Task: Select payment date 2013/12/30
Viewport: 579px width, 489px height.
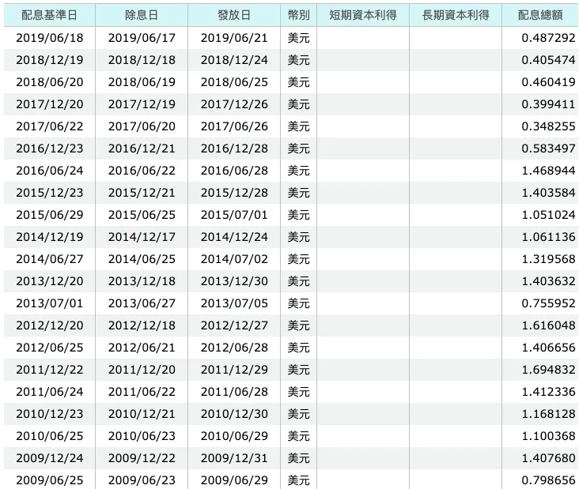Action: tap(234, 281)
